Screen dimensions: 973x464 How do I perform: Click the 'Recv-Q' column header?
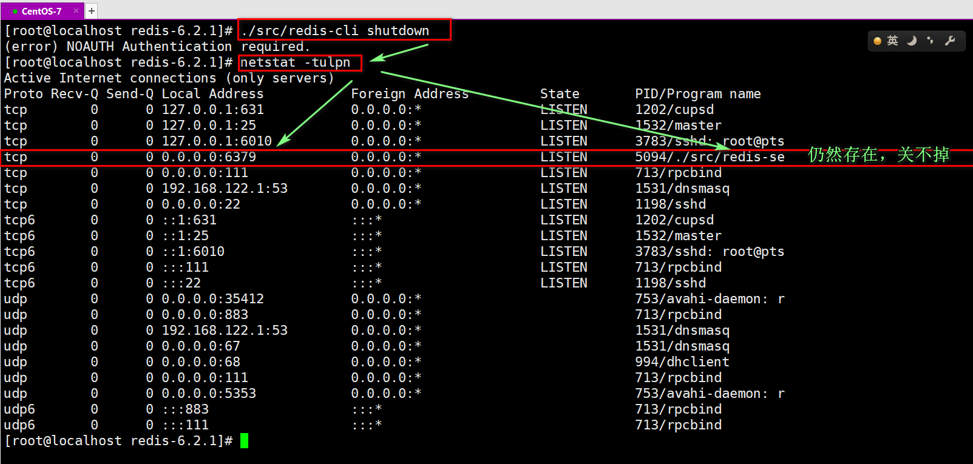pos(75,93)
